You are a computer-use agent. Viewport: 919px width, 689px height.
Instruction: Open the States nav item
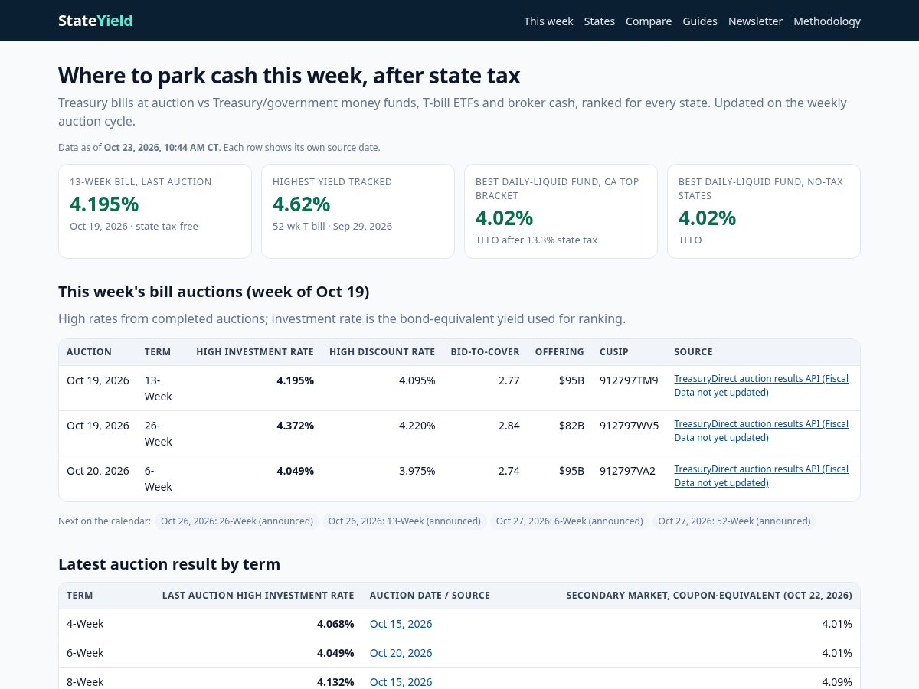coord(600,21)
